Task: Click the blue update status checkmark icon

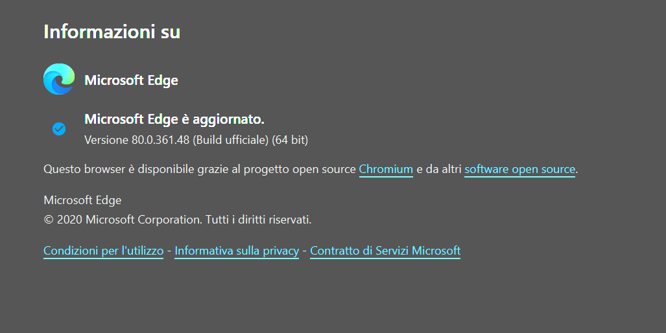Action: [59, 129]
